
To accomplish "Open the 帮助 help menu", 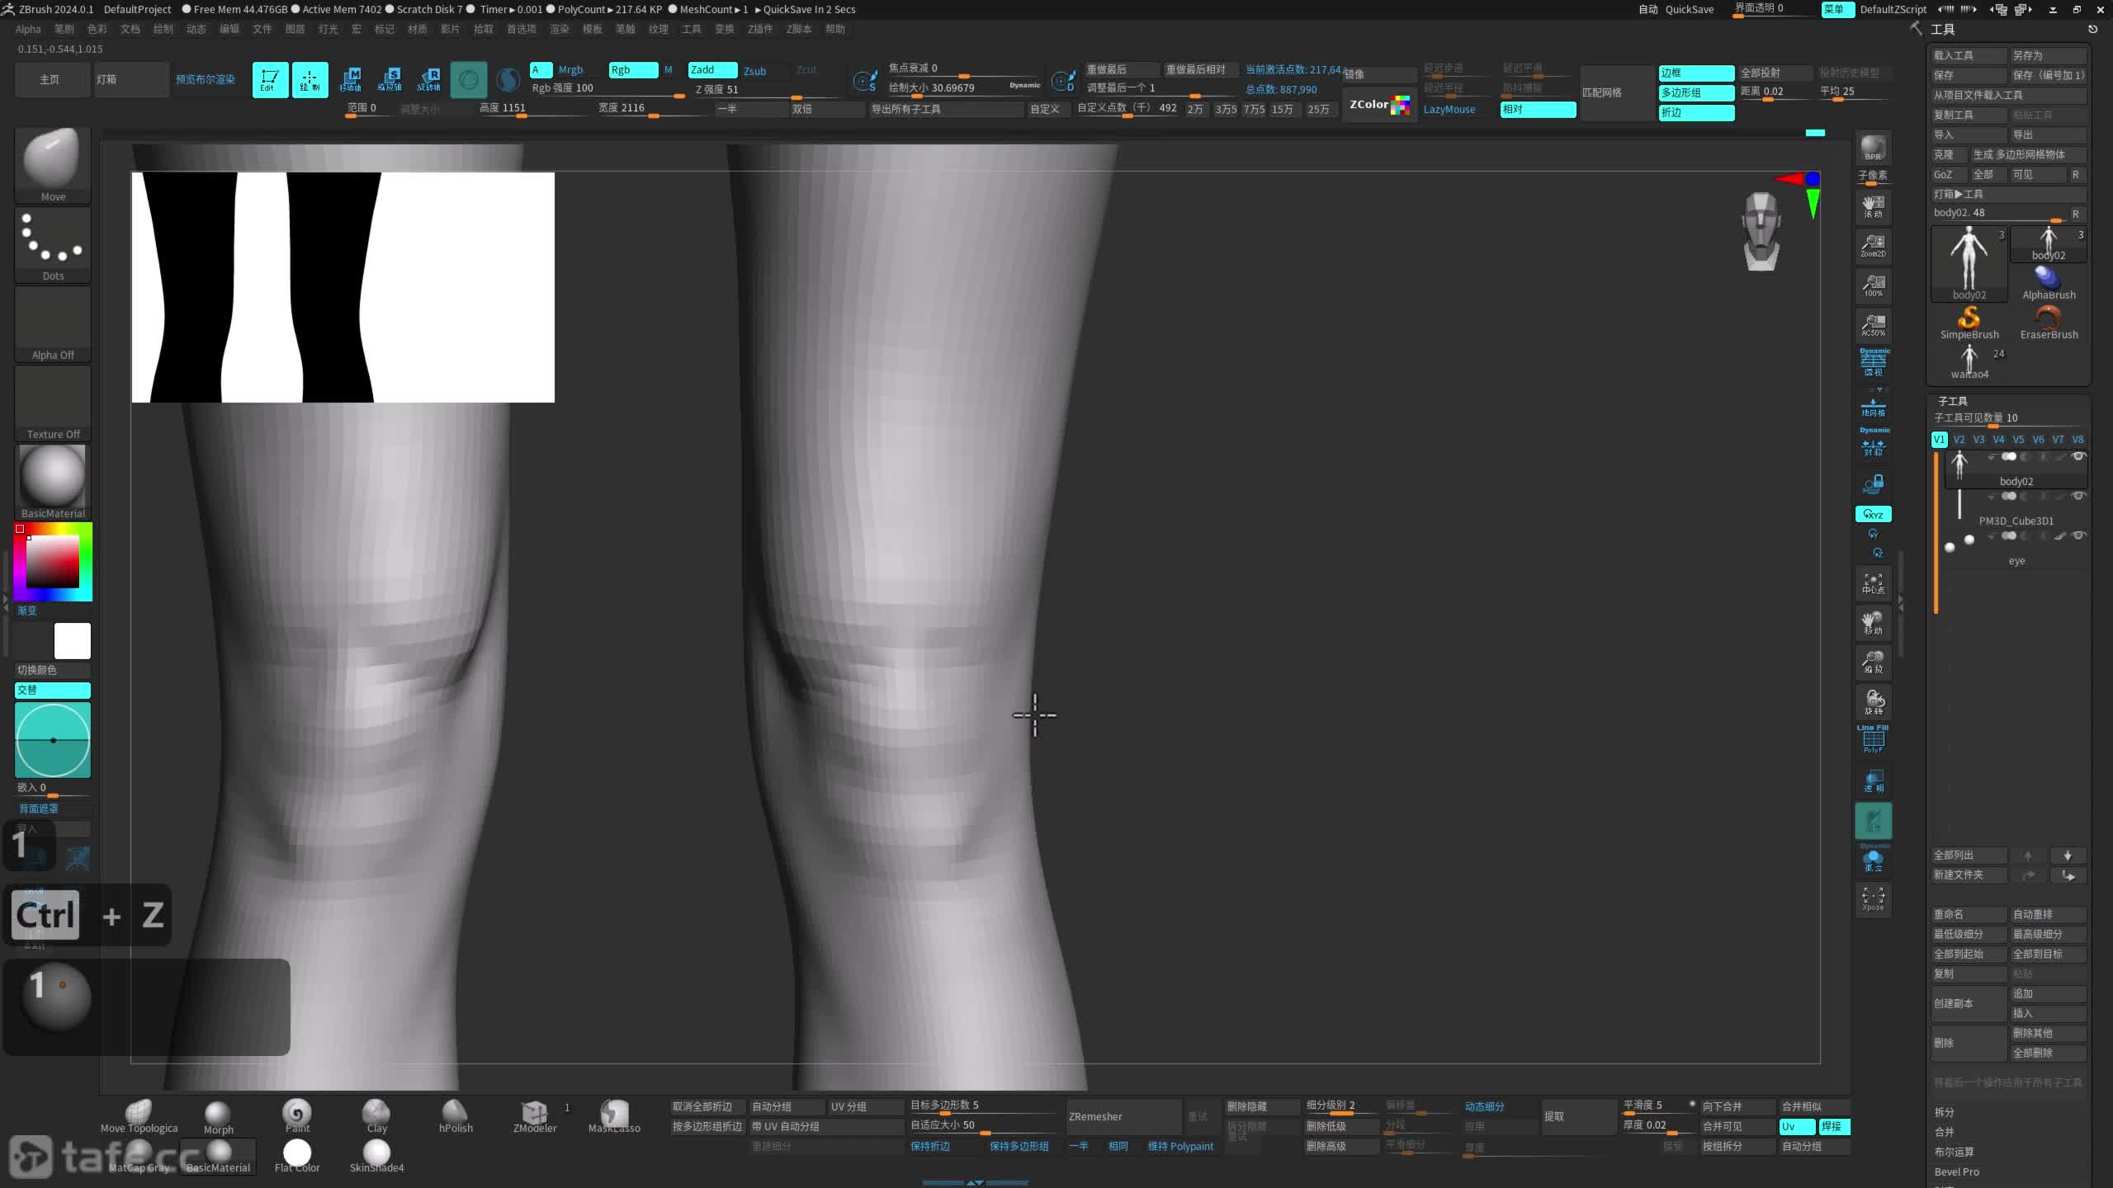I will click(834, 29).
